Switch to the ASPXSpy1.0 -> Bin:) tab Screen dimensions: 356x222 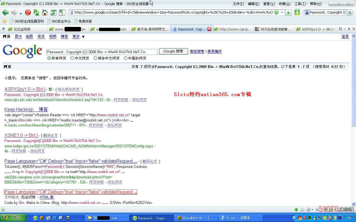[x=315, y=29]
